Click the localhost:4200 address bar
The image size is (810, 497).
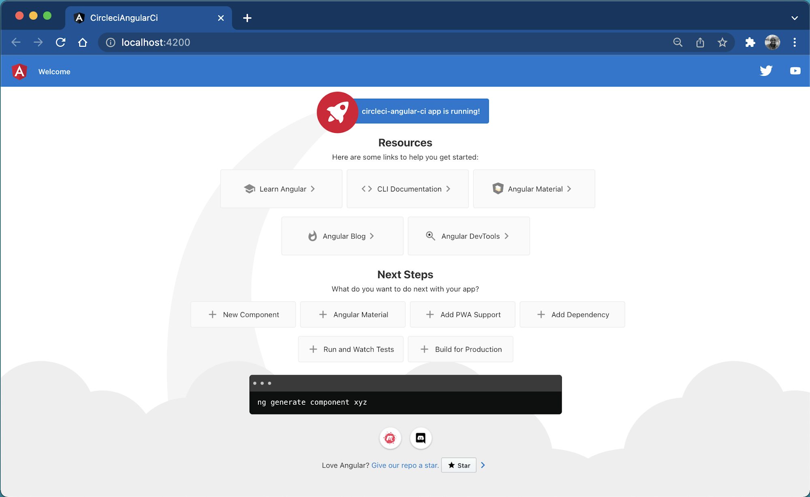(x=156, y=42)
